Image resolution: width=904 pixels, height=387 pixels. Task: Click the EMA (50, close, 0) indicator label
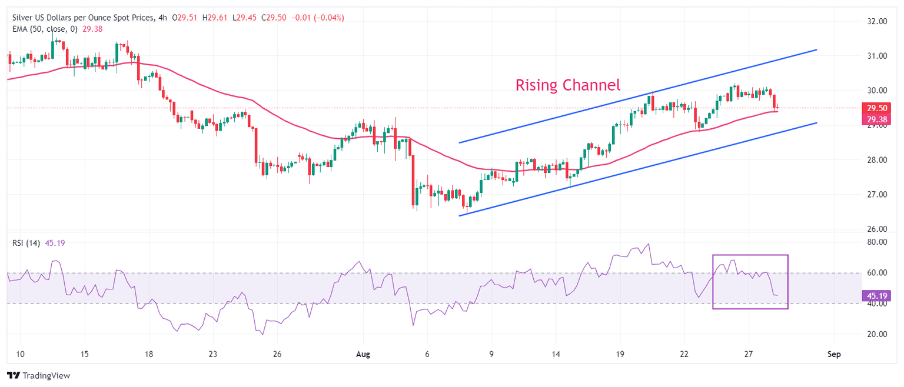(45, 29)
